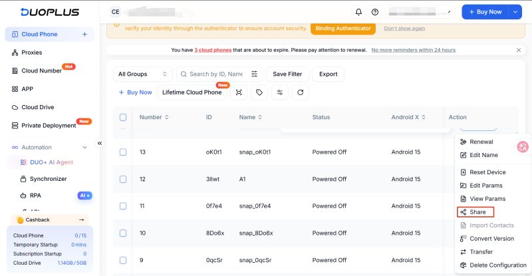532x276 pixels.
Task: Click the ID cell 3Ilwt
Action: (x=213, y=179)
